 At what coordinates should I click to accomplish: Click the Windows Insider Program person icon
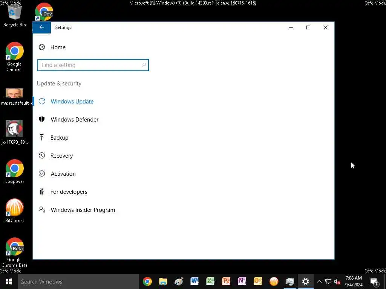[x=42, y=209]
